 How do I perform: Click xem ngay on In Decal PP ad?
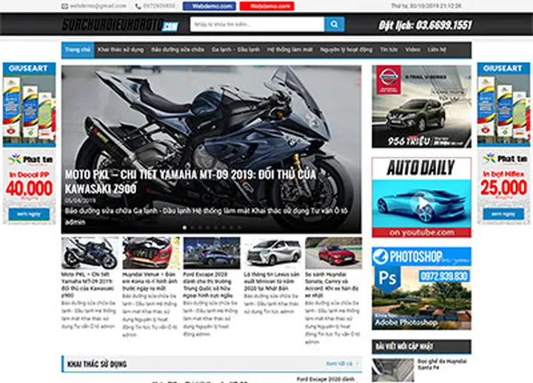pos(29,214)
